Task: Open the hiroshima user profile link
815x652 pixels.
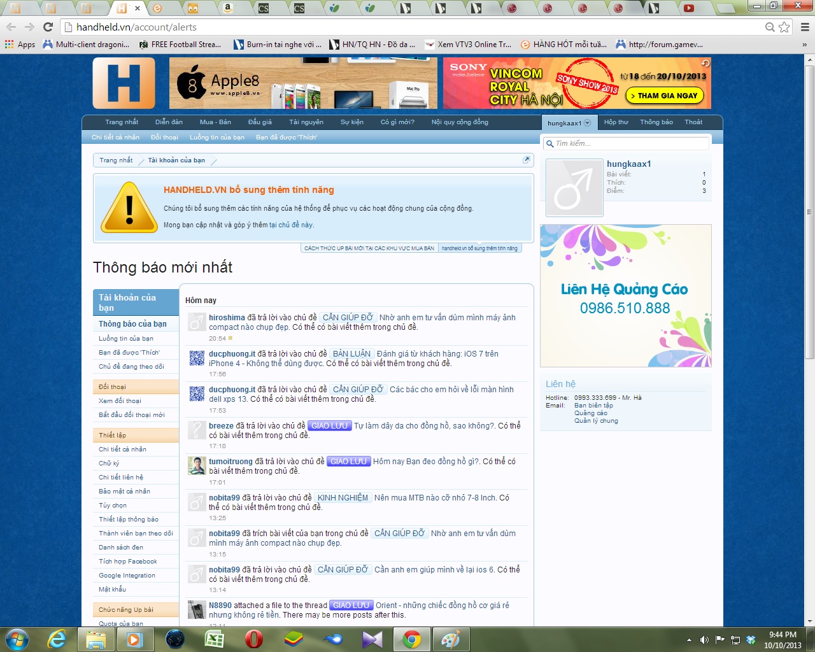Action: (x=227, y=317)
